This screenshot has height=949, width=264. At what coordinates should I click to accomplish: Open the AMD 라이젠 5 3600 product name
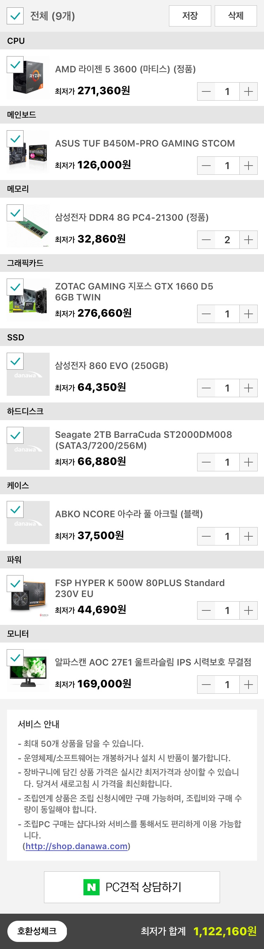coord(125,69)
